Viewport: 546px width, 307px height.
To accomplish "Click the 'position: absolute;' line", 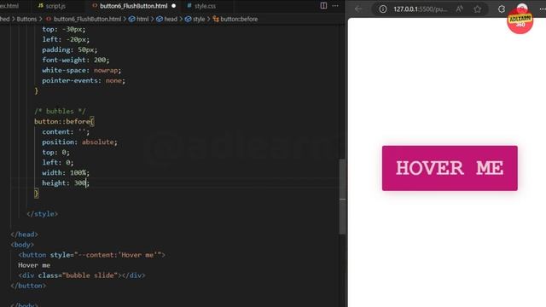I will [79, 142].
